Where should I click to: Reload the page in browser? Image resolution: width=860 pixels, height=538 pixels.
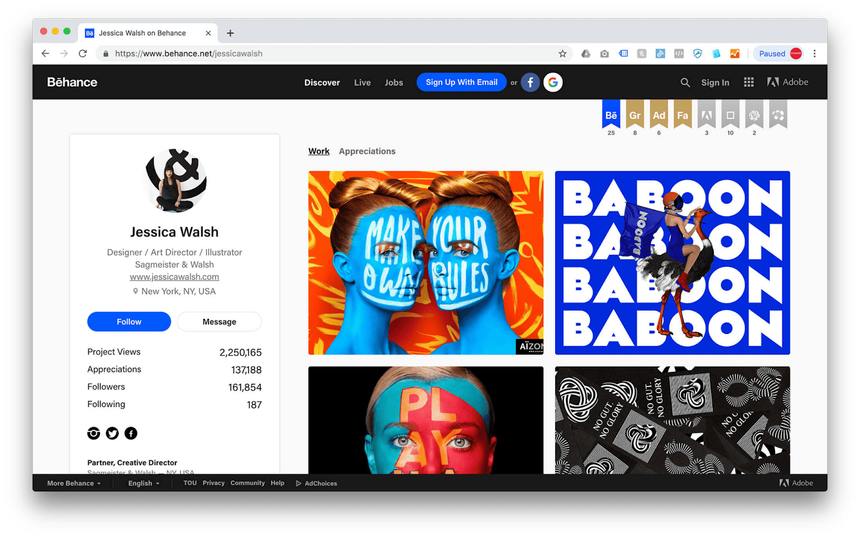click(x=83, y=54)
